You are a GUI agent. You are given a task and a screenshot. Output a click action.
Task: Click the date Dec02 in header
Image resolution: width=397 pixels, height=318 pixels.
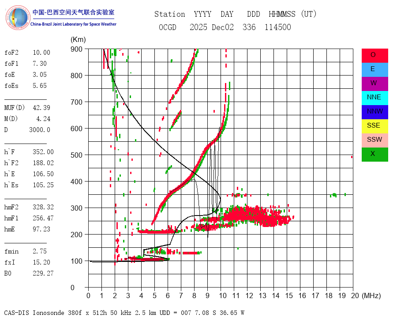click(x=223, y=27)
